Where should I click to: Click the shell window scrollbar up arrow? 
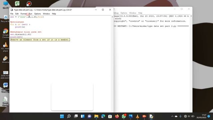[x=191, y=16]
